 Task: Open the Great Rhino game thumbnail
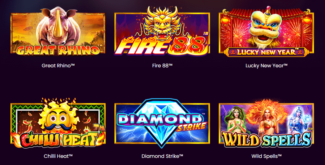tap(58, 31)
